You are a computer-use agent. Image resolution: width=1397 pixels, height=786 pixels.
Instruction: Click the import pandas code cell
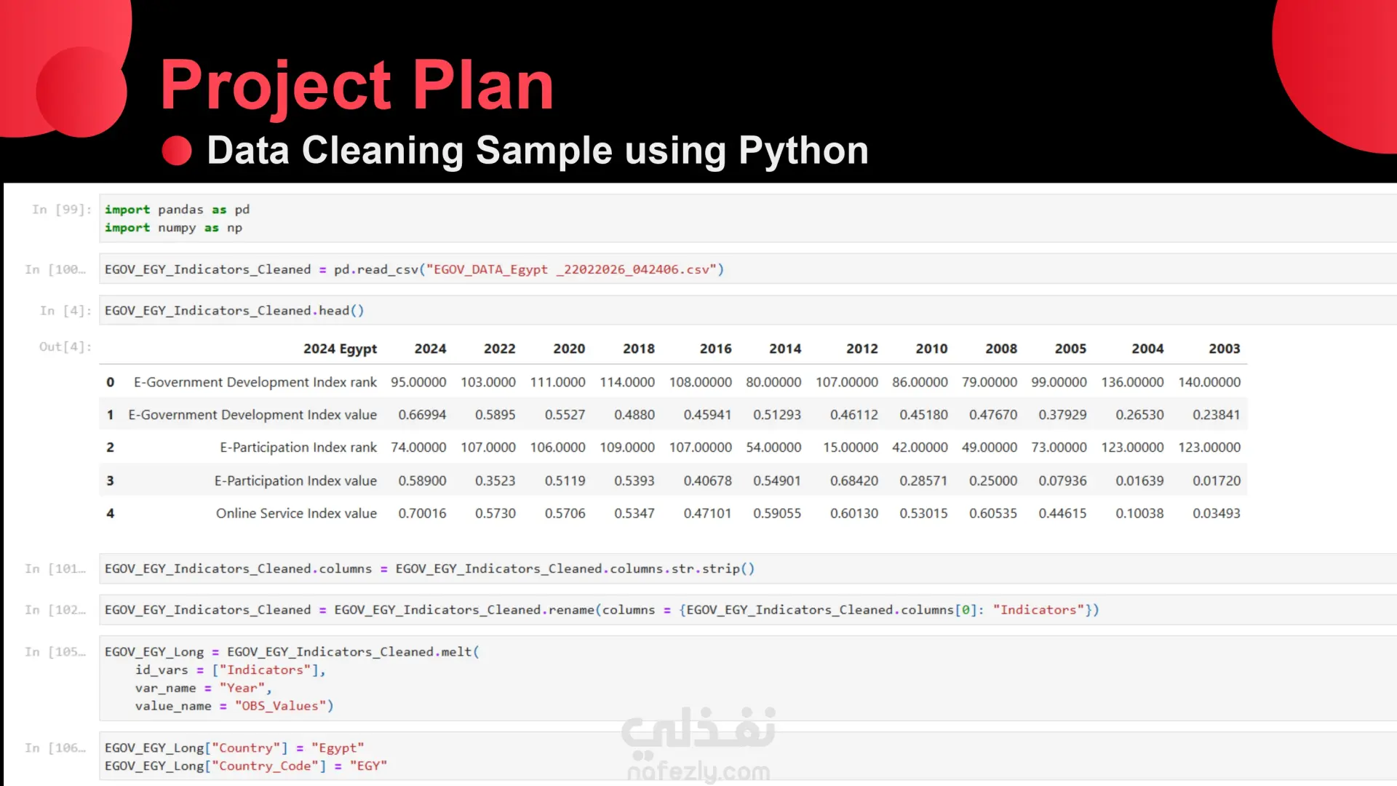(x=748, y=218)
